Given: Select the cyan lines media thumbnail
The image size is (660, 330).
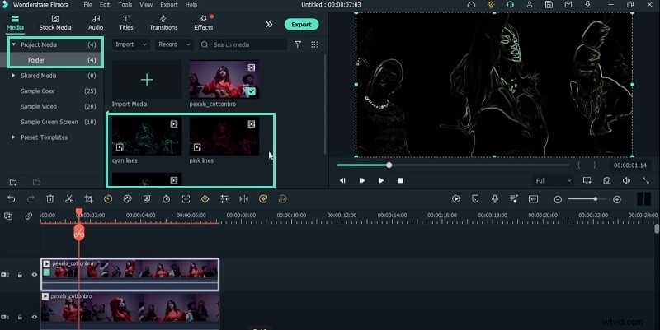Looking at the screenshot, I should point(146,137).
